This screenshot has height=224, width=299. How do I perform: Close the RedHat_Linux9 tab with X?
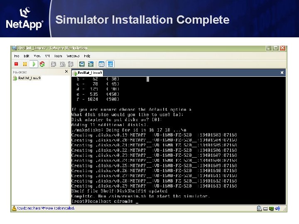282,73
